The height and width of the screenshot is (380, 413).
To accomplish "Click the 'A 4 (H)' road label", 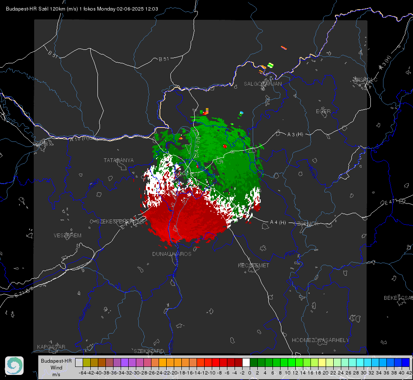I will [278, 223].
